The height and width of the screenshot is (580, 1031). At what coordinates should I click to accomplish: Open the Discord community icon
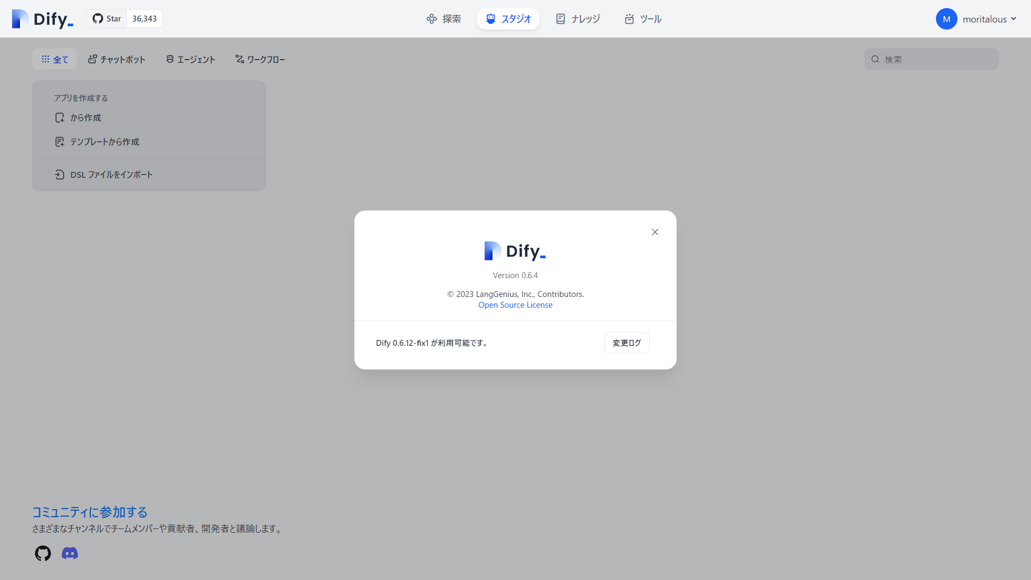click(x=70, y=553)
